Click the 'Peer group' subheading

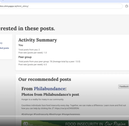tap(25, 57)
